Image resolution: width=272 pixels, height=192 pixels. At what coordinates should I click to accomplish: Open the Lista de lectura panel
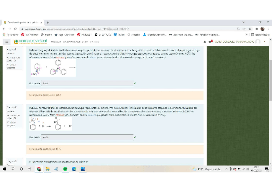(x=260, y=35)
